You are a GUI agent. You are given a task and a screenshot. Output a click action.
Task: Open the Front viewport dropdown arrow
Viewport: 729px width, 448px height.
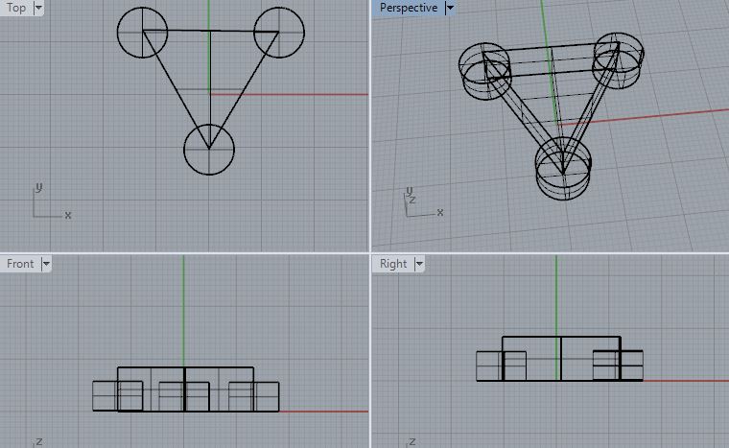46,264
